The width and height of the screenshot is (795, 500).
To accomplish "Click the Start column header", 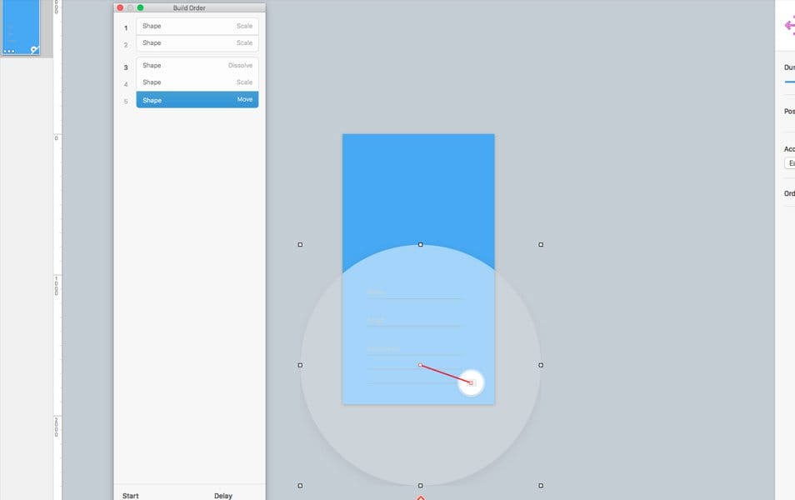I will [x=129, y=495].
